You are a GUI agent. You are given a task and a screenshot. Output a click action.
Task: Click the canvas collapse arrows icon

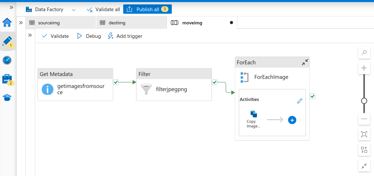coord(364,166)
